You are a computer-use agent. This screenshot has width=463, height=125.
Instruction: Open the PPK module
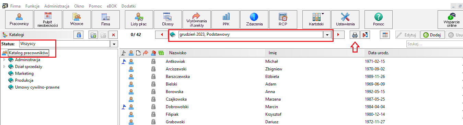point(225,19)
